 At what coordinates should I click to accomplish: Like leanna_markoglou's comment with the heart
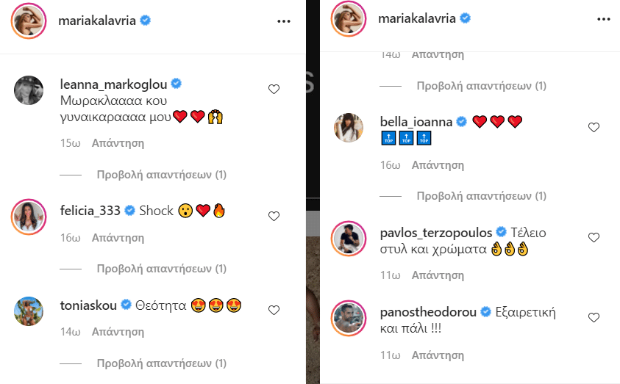(274, 89)
